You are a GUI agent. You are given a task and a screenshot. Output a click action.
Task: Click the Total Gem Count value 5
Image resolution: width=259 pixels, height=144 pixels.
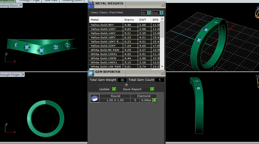(x=160, y=80)
